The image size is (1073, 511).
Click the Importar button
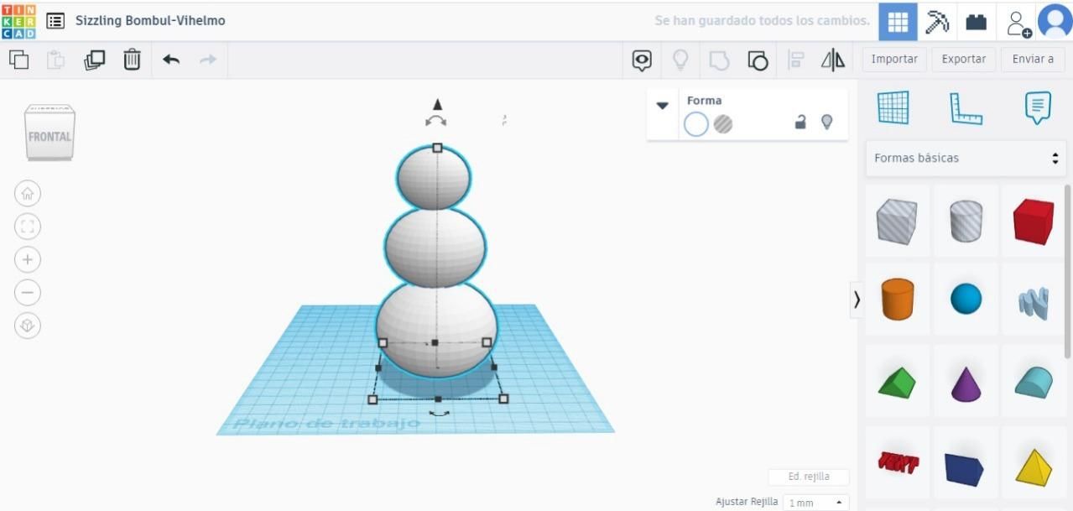(893, 59)
